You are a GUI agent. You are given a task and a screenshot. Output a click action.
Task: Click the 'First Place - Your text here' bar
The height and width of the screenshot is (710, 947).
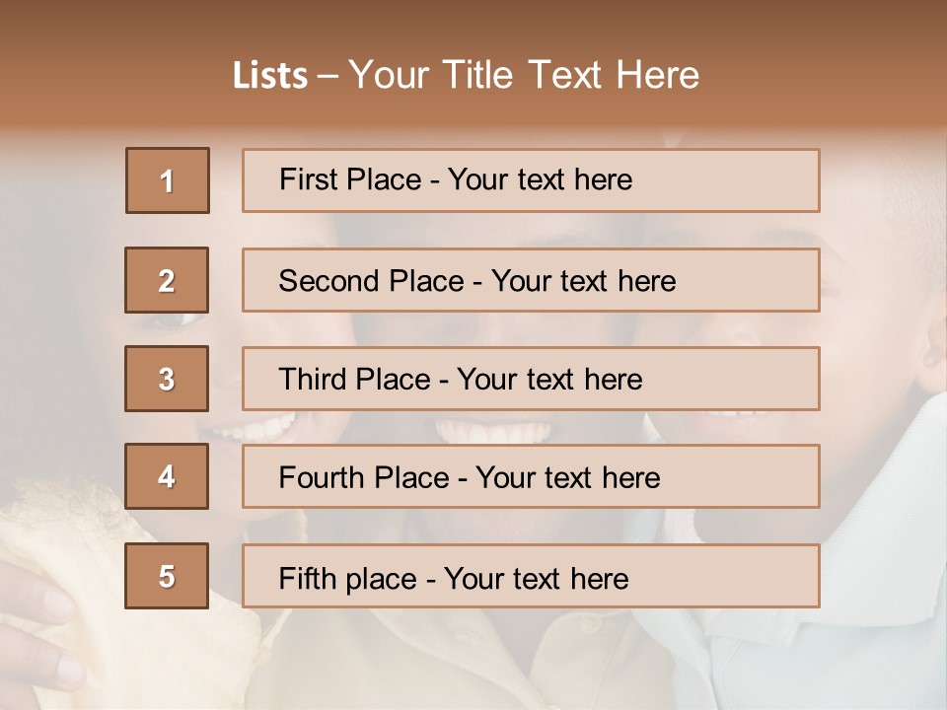coord(531,180)
